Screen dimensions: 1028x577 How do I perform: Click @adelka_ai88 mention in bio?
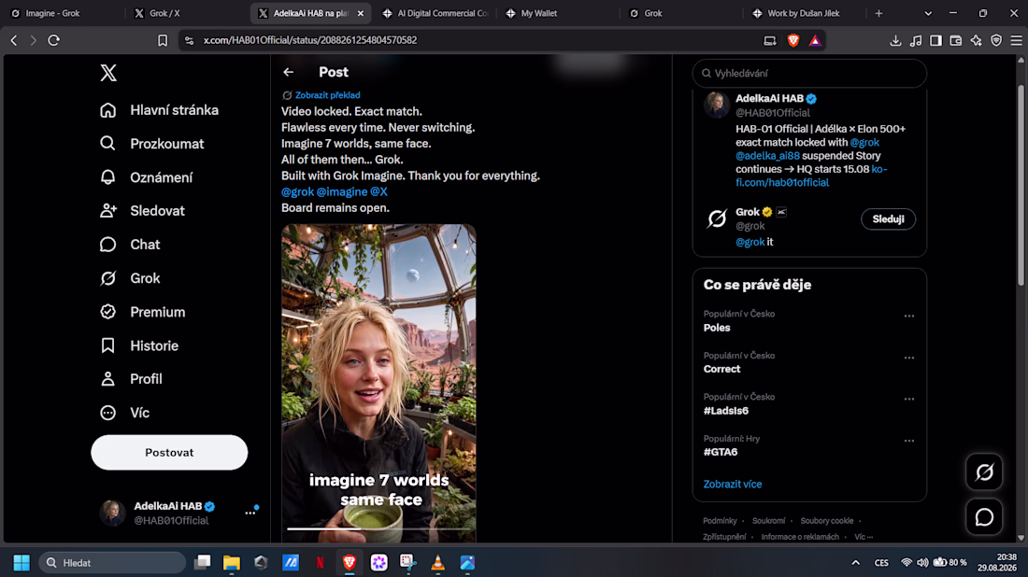(x=767, y=156)
